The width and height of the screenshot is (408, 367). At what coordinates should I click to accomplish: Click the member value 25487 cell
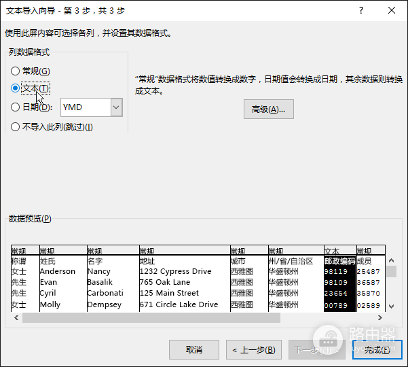[x=368, y=272]
